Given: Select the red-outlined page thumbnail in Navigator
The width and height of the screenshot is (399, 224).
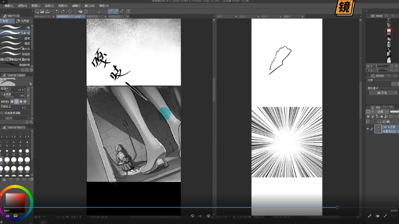Looking at the screenshot, I should tap(389, 32).
